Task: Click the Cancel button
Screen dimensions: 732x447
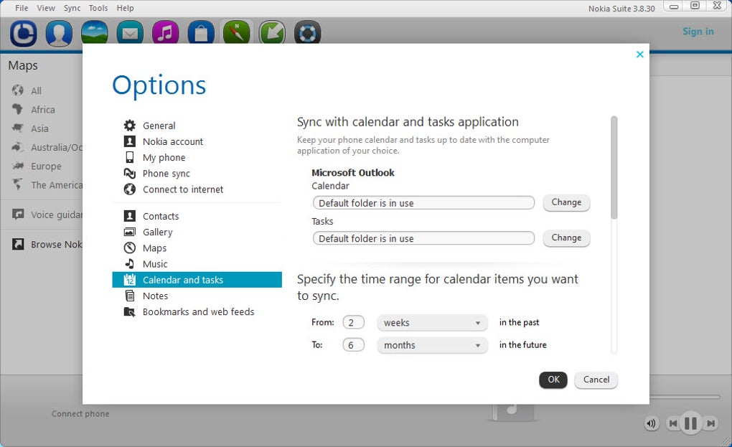Action: [x=596, y=380]
